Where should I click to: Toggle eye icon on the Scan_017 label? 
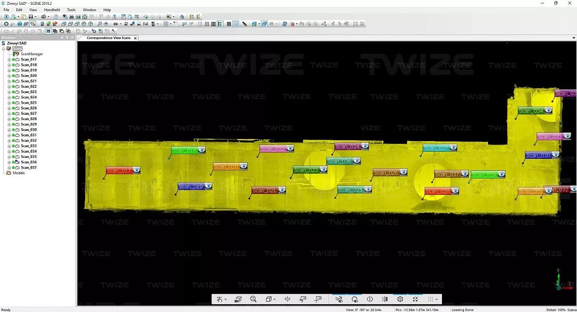click(x=137, y=170)
